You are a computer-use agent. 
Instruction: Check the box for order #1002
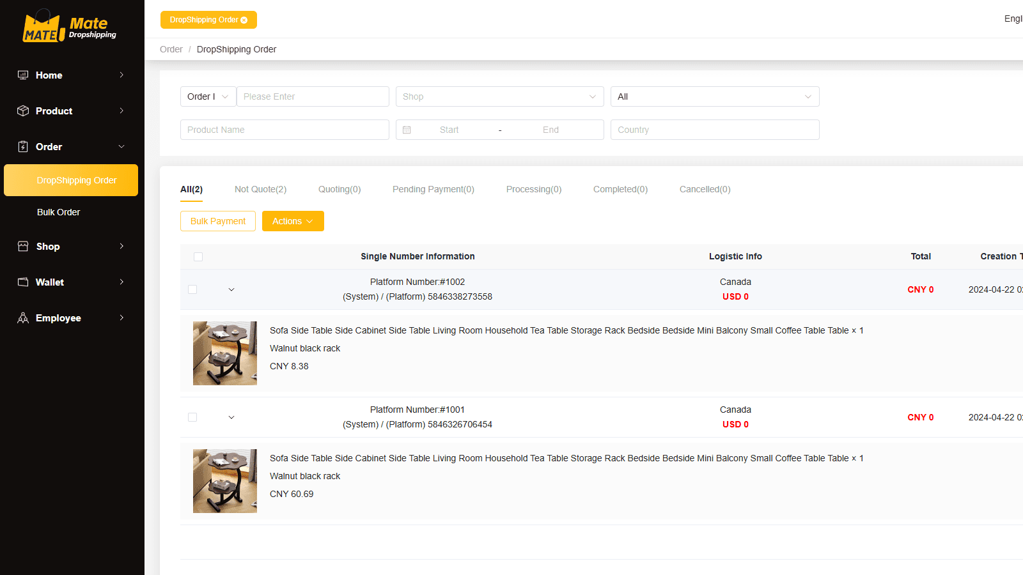[192, 289]
